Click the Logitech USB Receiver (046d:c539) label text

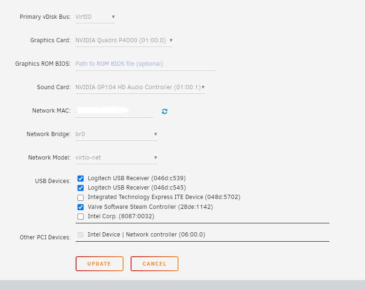(x=137, y=178)
